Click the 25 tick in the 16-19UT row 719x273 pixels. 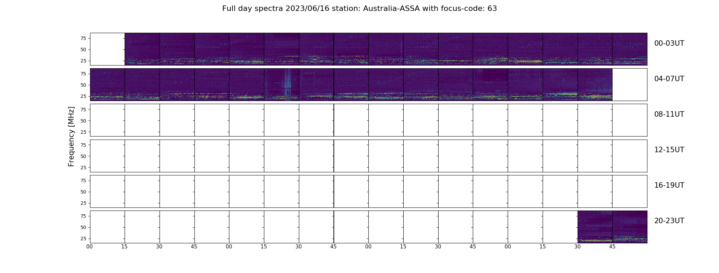pyautogui.click(x=83, y=203)
